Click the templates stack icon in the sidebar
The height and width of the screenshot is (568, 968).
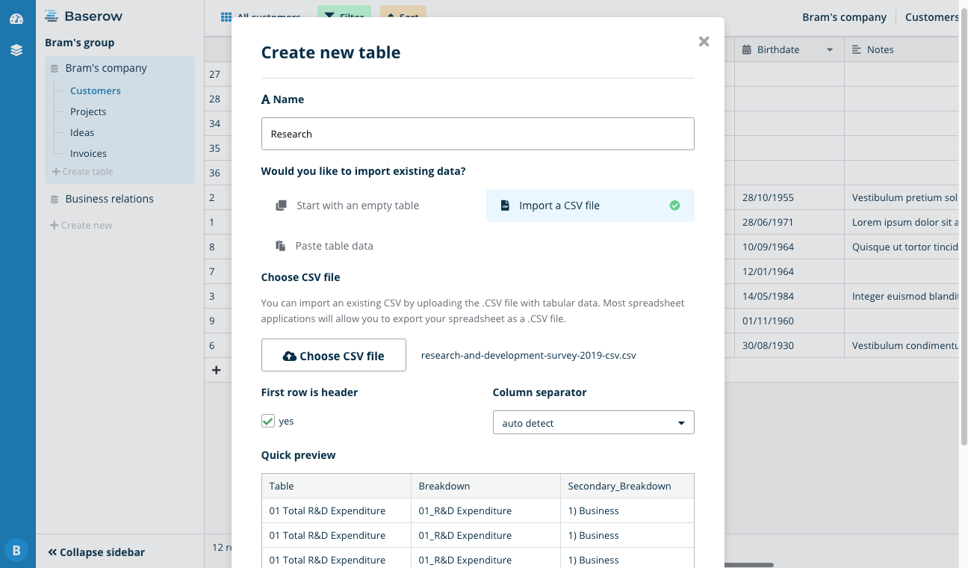tap(16, 50)
